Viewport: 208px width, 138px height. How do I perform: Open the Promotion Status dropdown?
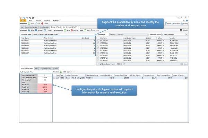pos(187,34)
